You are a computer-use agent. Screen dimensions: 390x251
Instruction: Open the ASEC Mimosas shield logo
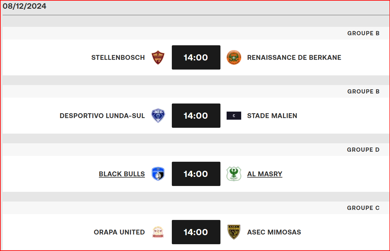[234, 232]
